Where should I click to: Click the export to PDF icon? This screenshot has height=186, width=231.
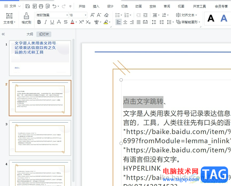(34, 6)
